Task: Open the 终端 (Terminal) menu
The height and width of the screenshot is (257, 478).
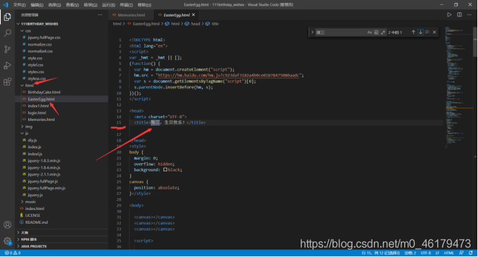Action: (126, 5)
